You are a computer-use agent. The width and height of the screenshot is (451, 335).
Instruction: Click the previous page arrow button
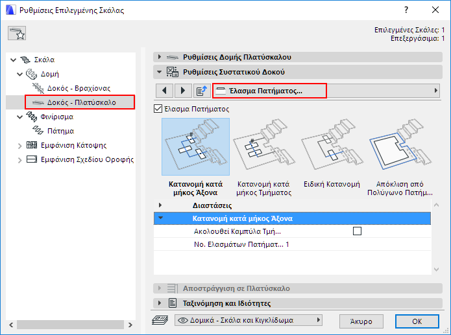[x=164, y=91]
